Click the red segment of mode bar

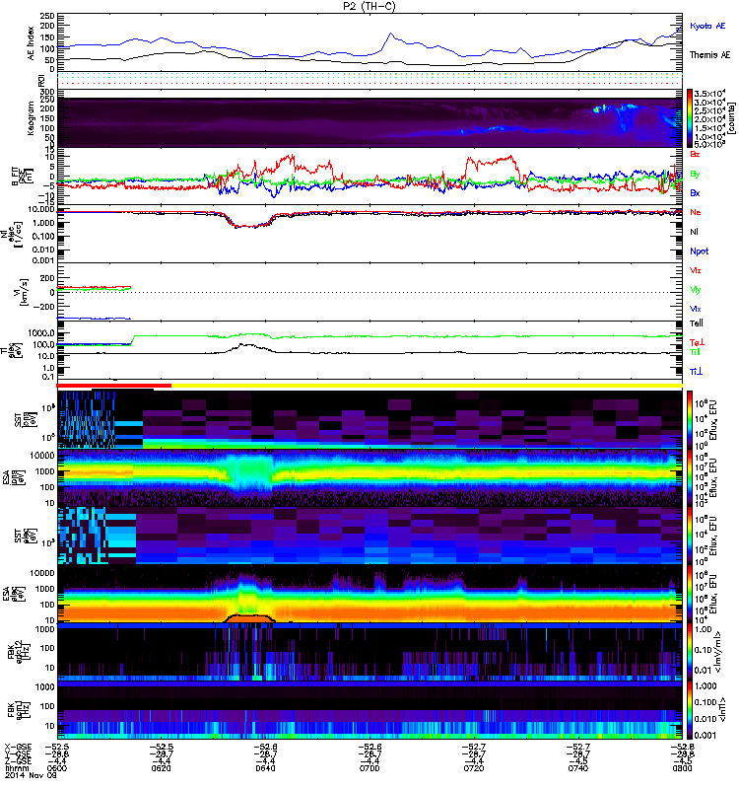[x=114, y=386]
